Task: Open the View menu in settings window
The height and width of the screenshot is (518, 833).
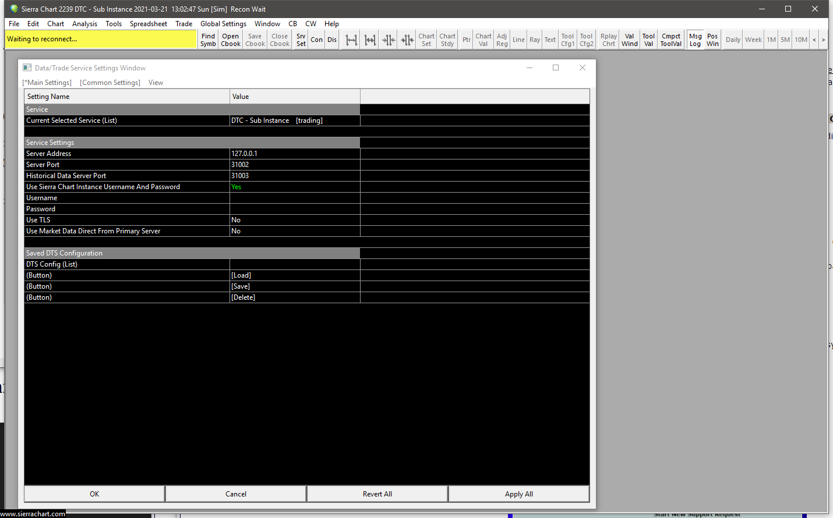Action: point(156,83)
